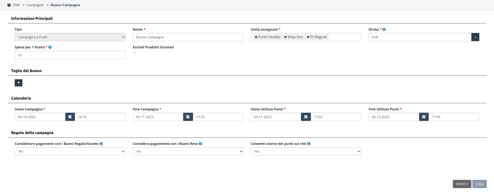Image resolution: width=494 pixels, height=194 pixels.
Task: Click the Taglia del Buono section heading
Action: pos(26,71)
